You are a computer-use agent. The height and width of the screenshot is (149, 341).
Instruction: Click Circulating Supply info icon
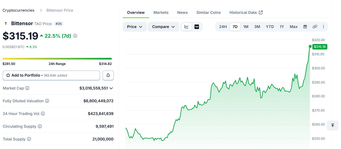coord(40,126)
